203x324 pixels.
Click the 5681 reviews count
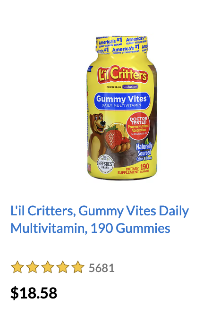click(101, 268)
